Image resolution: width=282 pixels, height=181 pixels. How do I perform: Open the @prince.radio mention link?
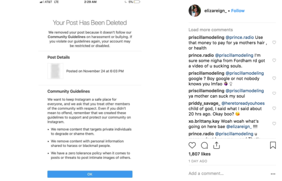239,37
